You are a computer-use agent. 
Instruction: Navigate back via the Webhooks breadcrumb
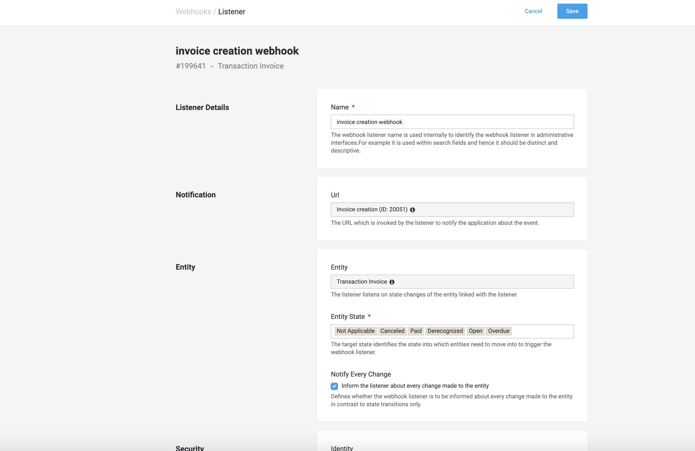[194, 11]
